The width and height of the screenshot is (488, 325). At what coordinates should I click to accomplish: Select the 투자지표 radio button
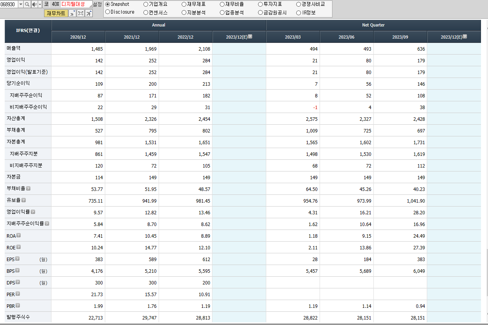coord(260,4)
